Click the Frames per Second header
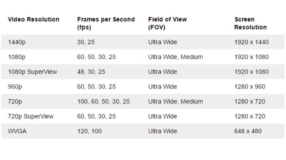286x160 pixels. 106,23
